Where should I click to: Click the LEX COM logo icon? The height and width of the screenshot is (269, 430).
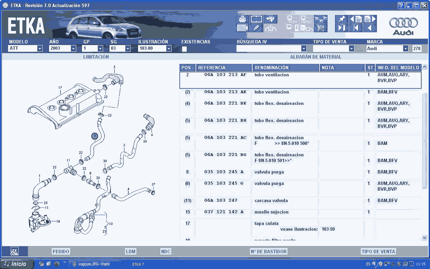14,252
